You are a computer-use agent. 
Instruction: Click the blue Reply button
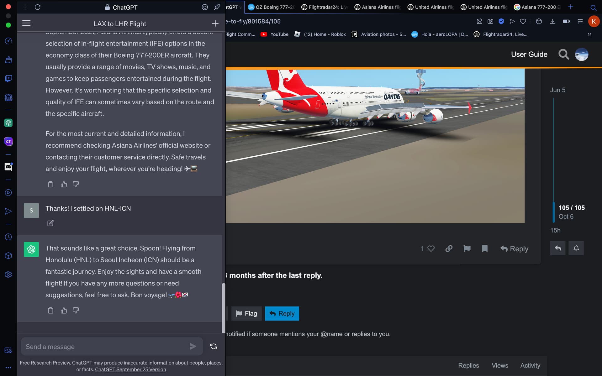[x=282, y=313]
